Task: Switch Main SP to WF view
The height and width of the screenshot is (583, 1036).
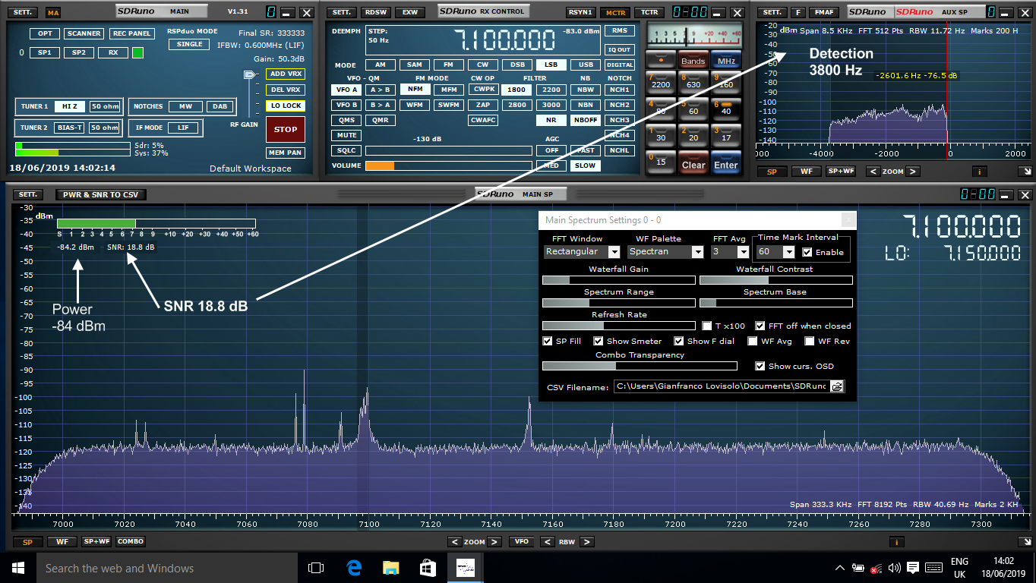Action: tap(62, 542)
